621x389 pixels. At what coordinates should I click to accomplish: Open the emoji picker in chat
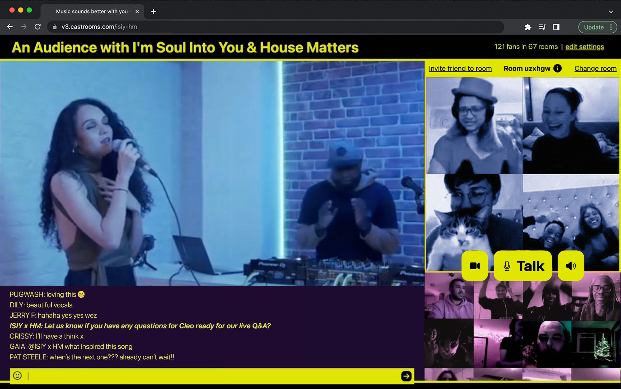pos(17,376)
